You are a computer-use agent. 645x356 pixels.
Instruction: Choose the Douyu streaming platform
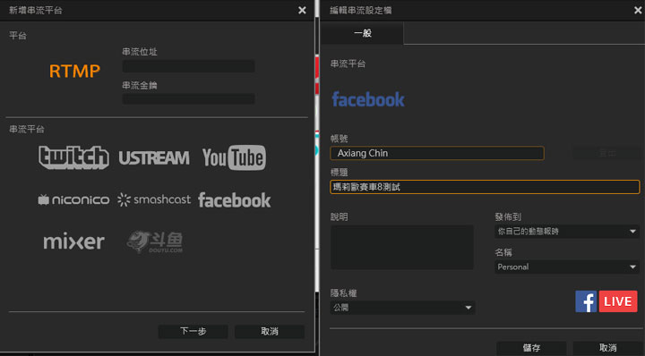(x=155, y=242)
